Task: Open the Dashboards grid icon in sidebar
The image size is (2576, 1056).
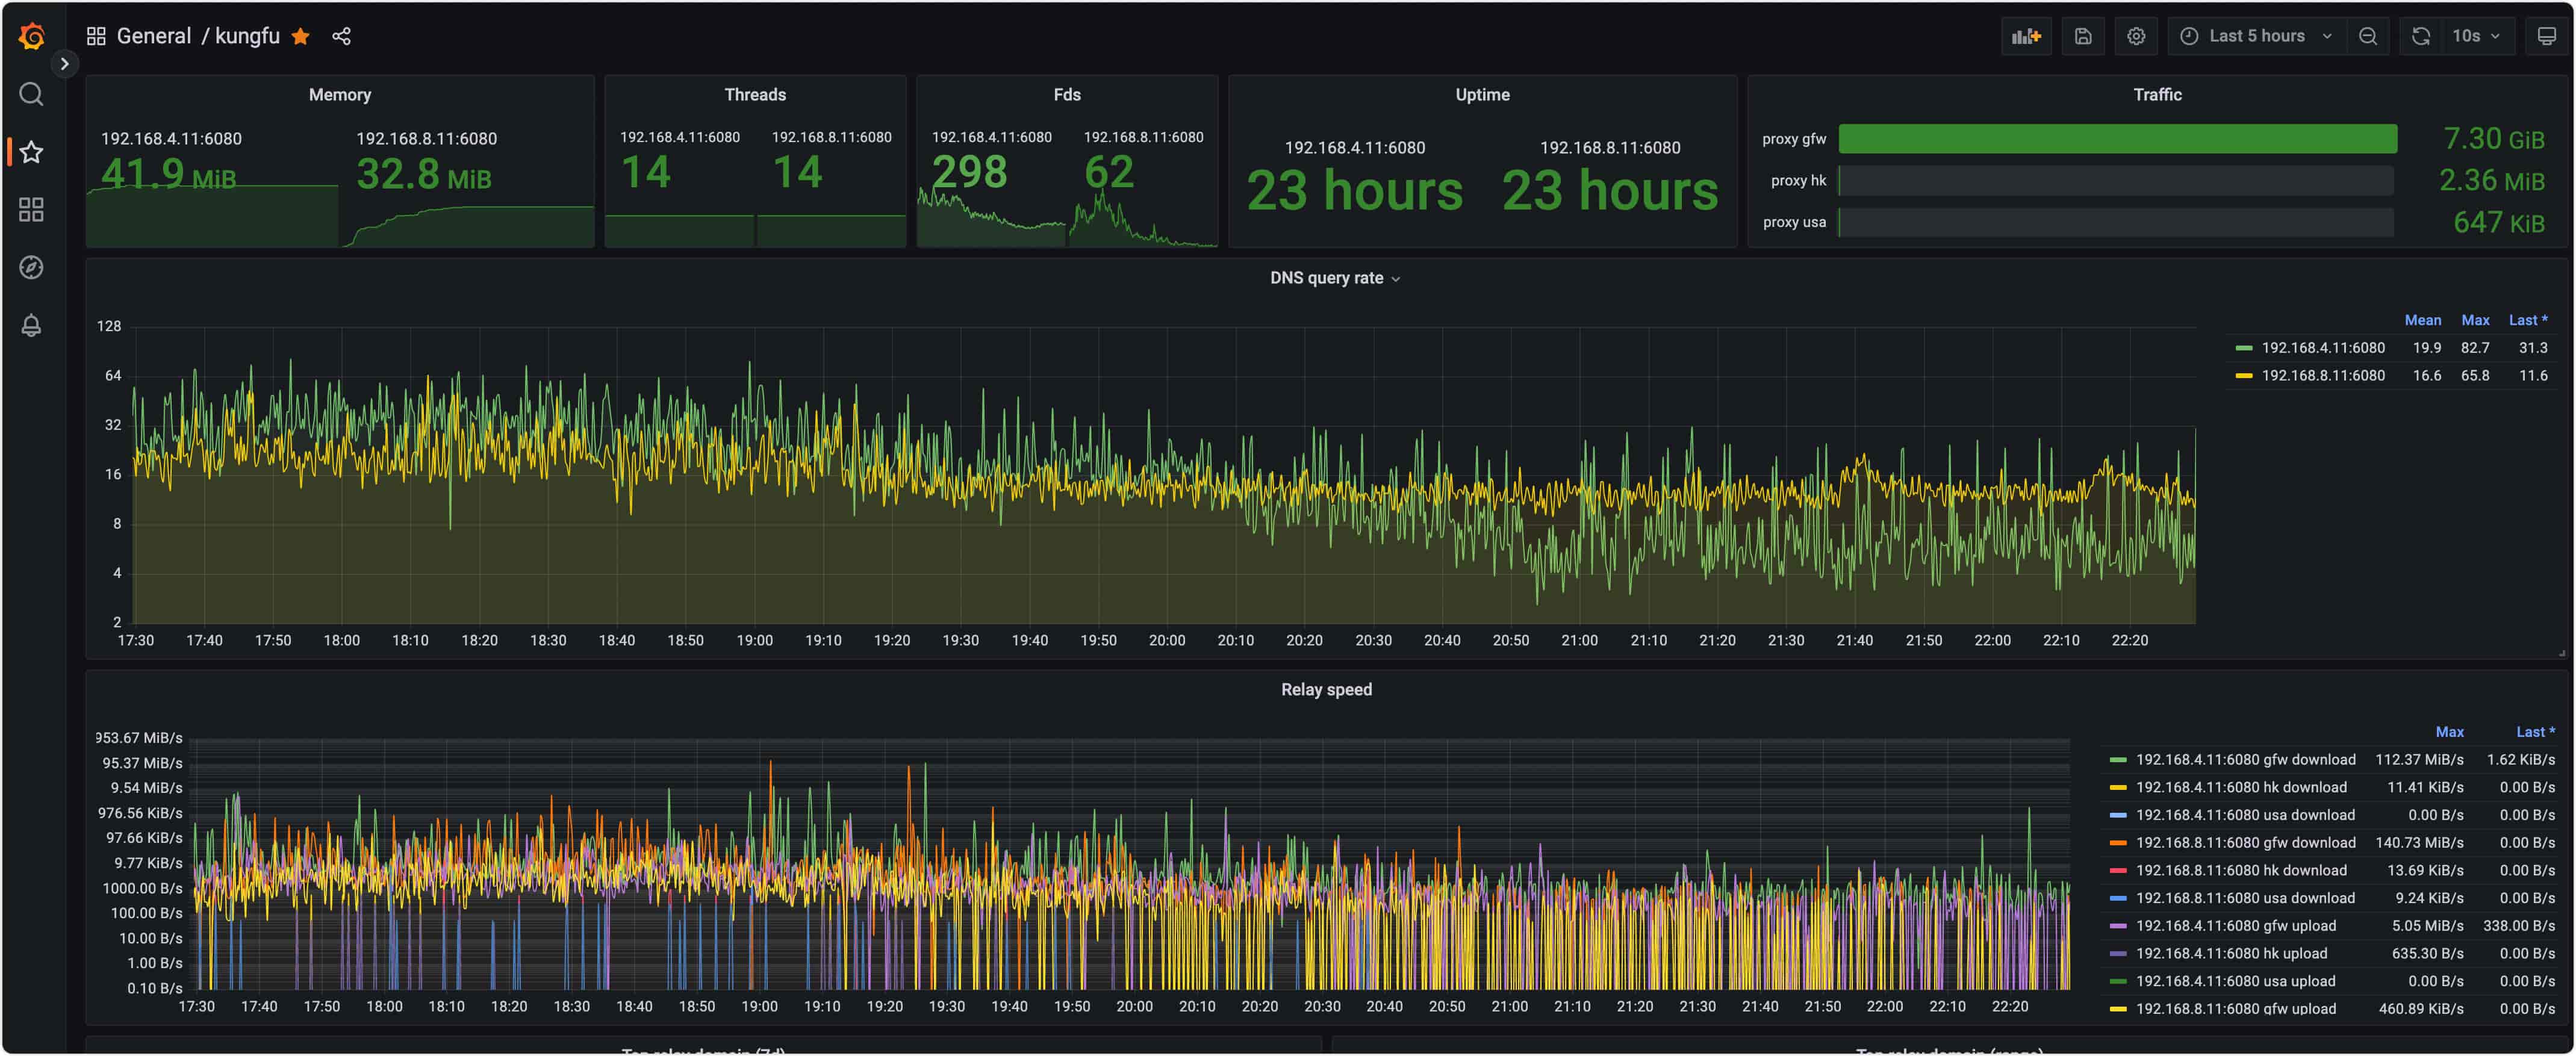Action: pos(31,210)
